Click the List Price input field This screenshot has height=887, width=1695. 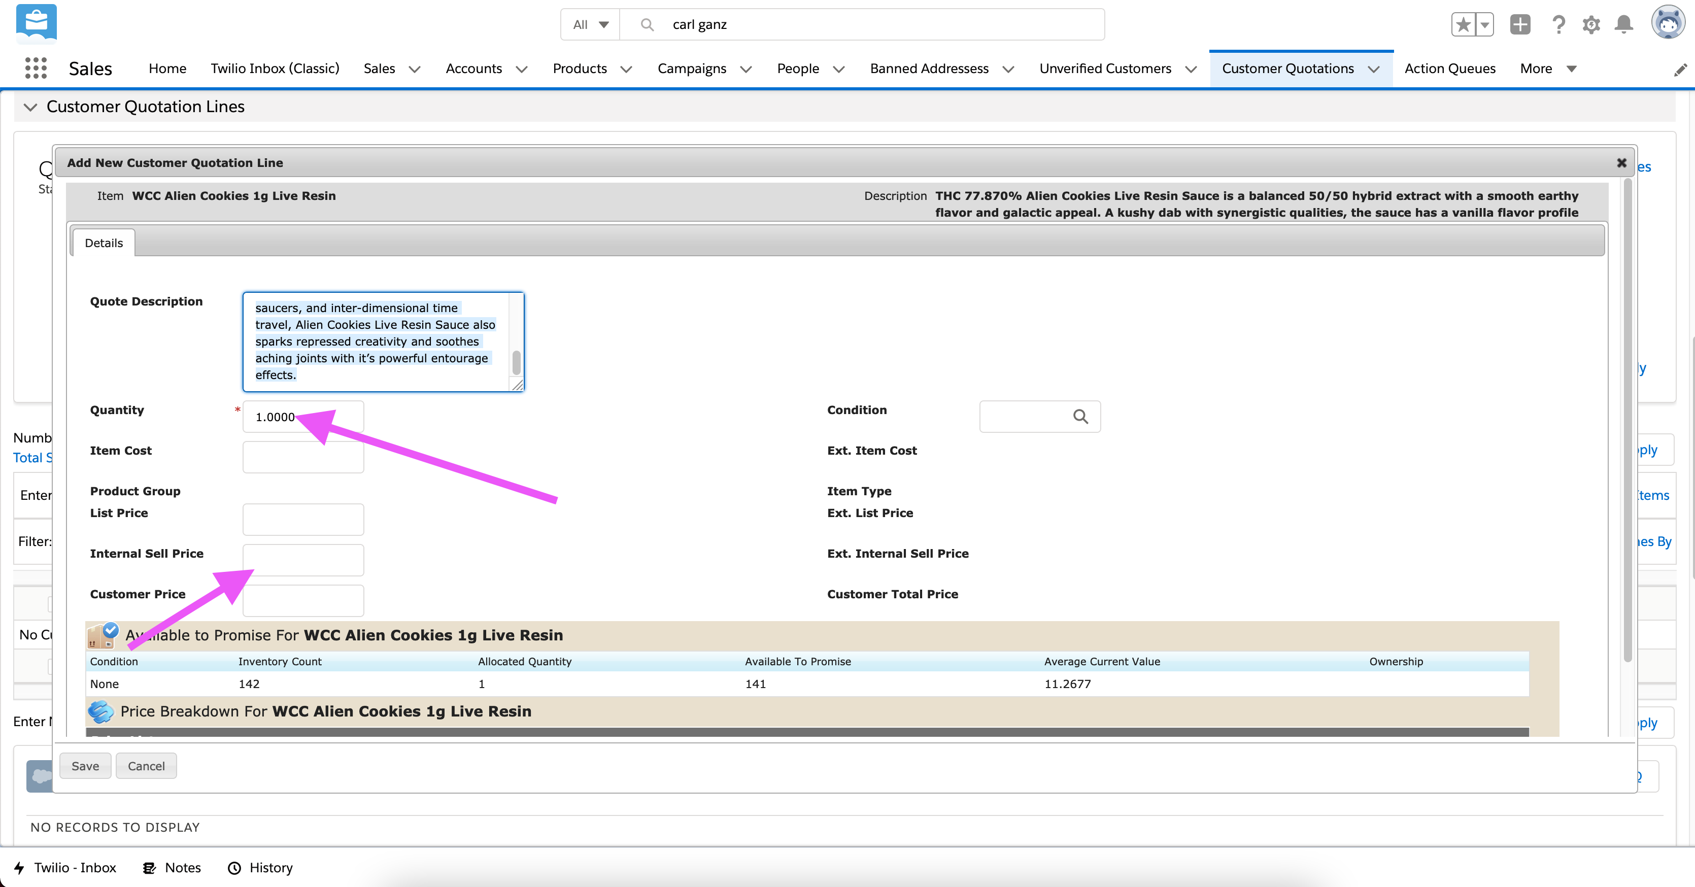point(302,520)
